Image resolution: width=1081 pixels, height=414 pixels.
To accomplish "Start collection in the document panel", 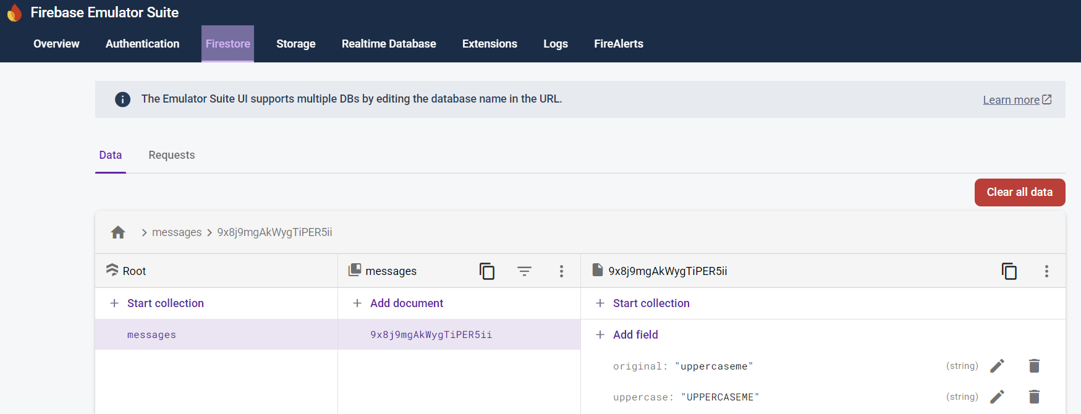I will click(x=651, y=303).
